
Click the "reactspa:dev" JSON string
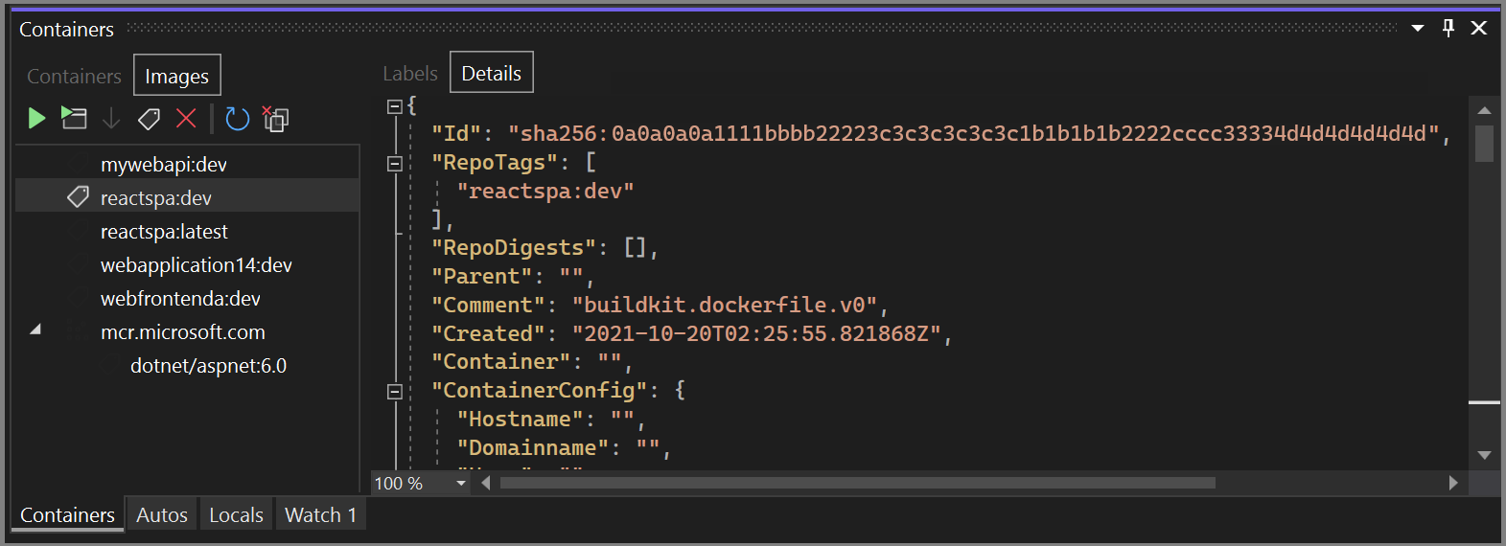(x=545, y=191)
